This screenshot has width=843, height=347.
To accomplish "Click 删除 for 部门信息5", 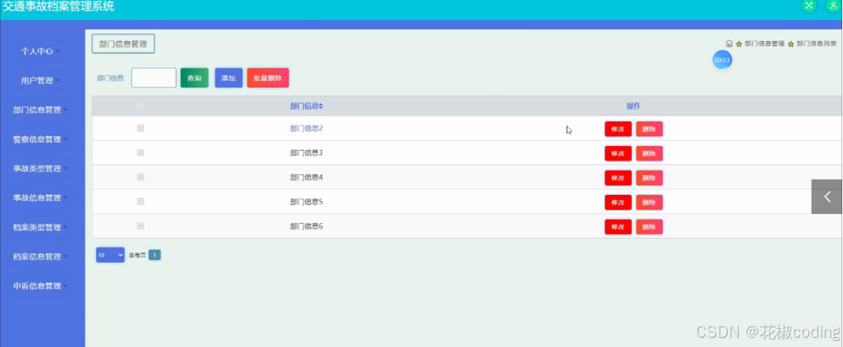I will (650, 202).
